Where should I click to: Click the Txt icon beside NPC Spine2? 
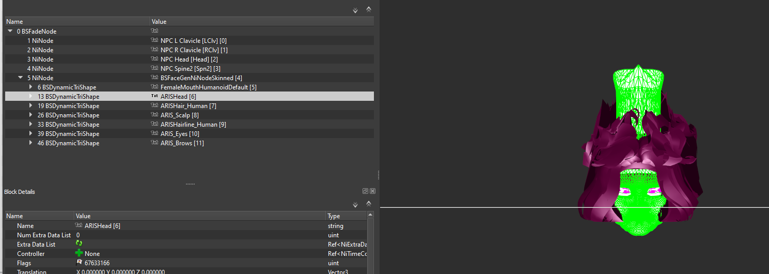point(154,68)
